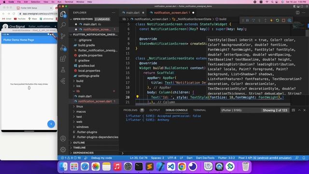The image size is (309, 174).
Task: Stop debugging with the red square
Action: tap(283, 20)
